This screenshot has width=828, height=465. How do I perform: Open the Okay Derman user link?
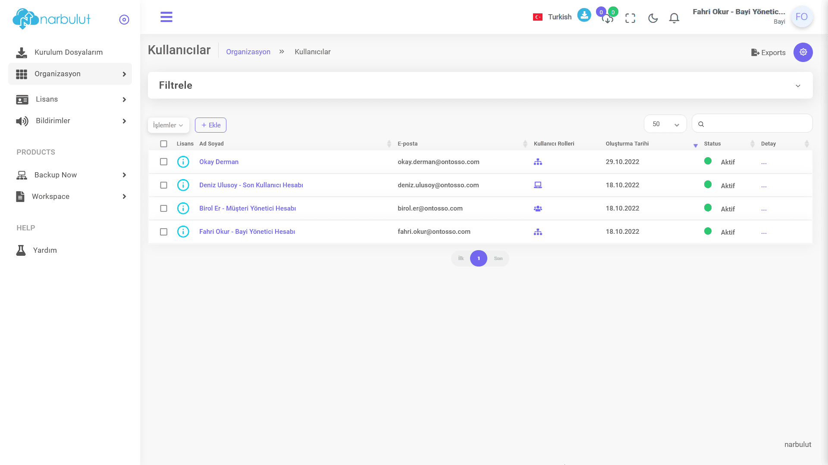click(x=219, y=162)
